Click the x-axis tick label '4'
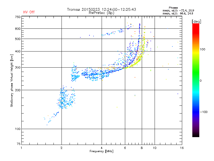This screenshot has height=161, width=214. (102, 148)
